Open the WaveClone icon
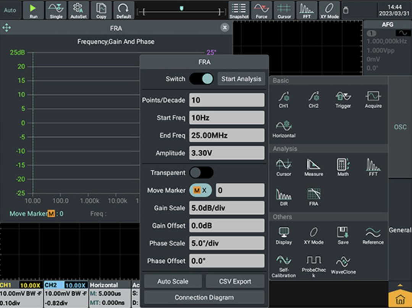The height and width of the screenshot is (308, 412). coord(343,264)
